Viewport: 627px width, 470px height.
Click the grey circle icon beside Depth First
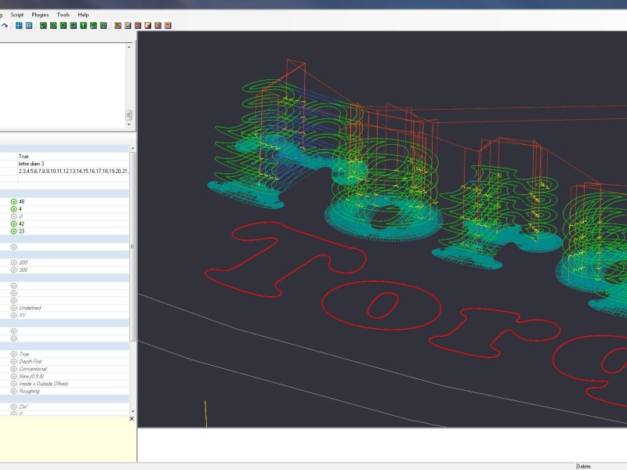[13, 362]
